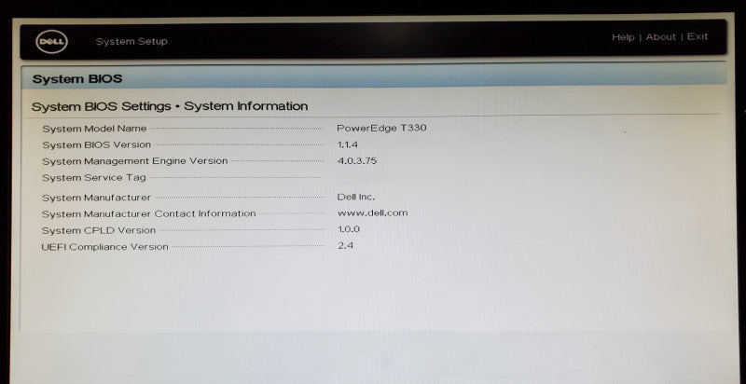Select the System BIOS Version label
Image resolution: width=746 pixels, height=384 pixels.
(x=97, y=145)
